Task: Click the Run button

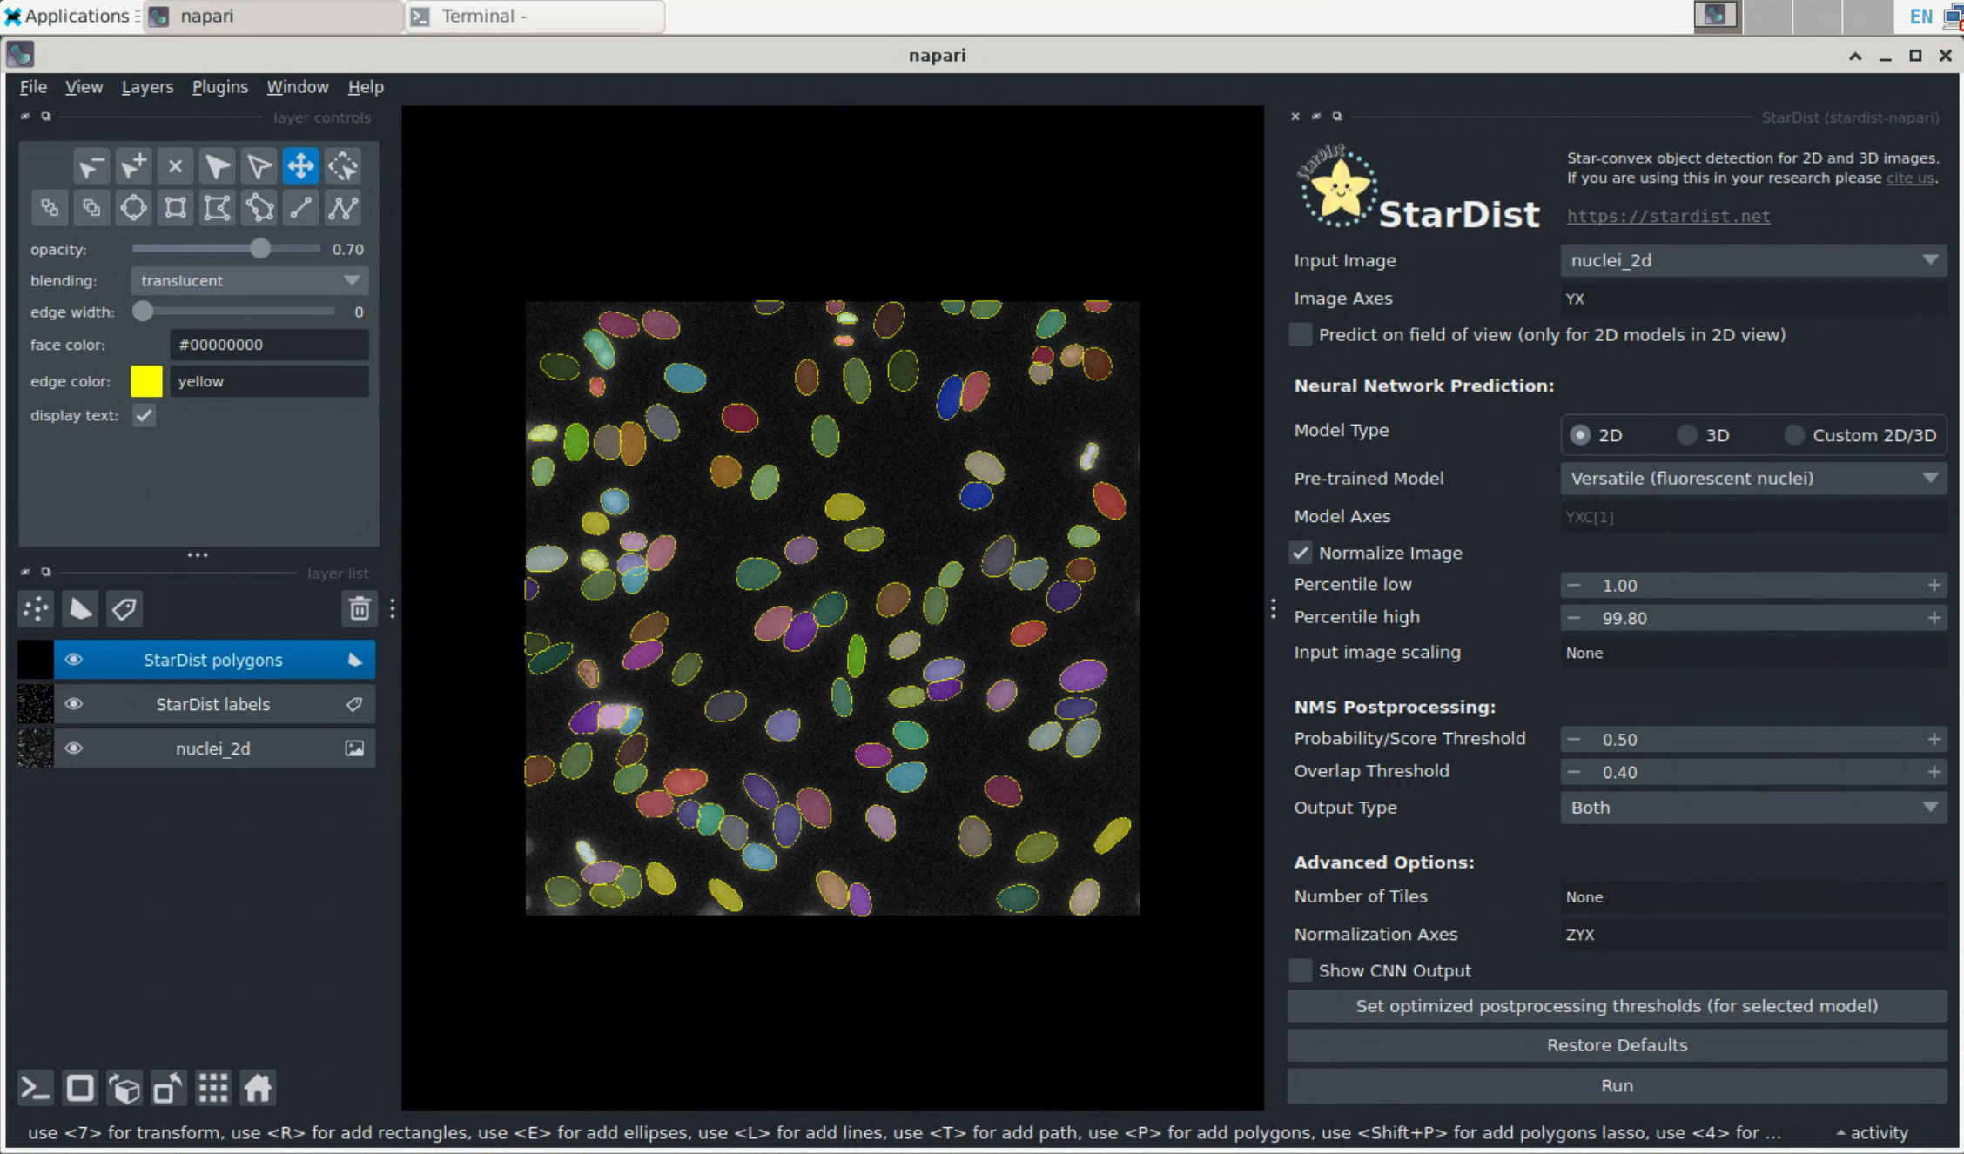Action: (1617, 1086)
